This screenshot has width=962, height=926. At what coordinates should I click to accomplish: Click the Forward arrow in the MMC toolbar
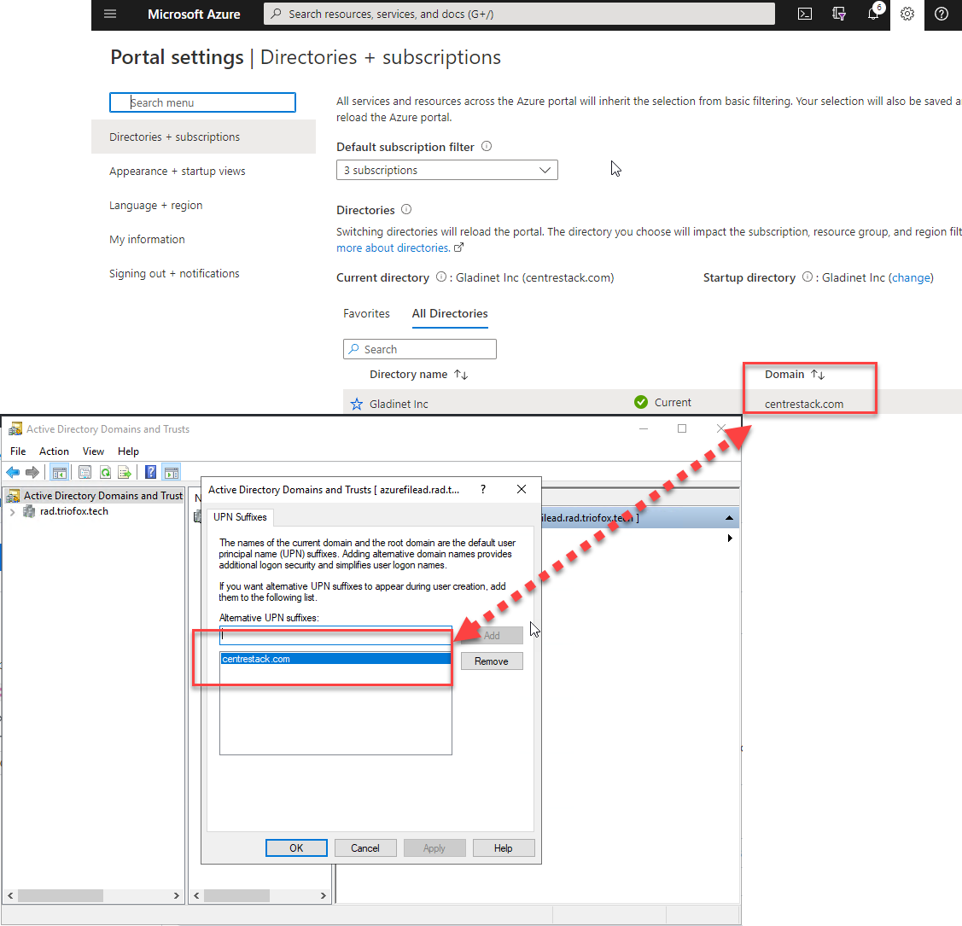(32, 472)
